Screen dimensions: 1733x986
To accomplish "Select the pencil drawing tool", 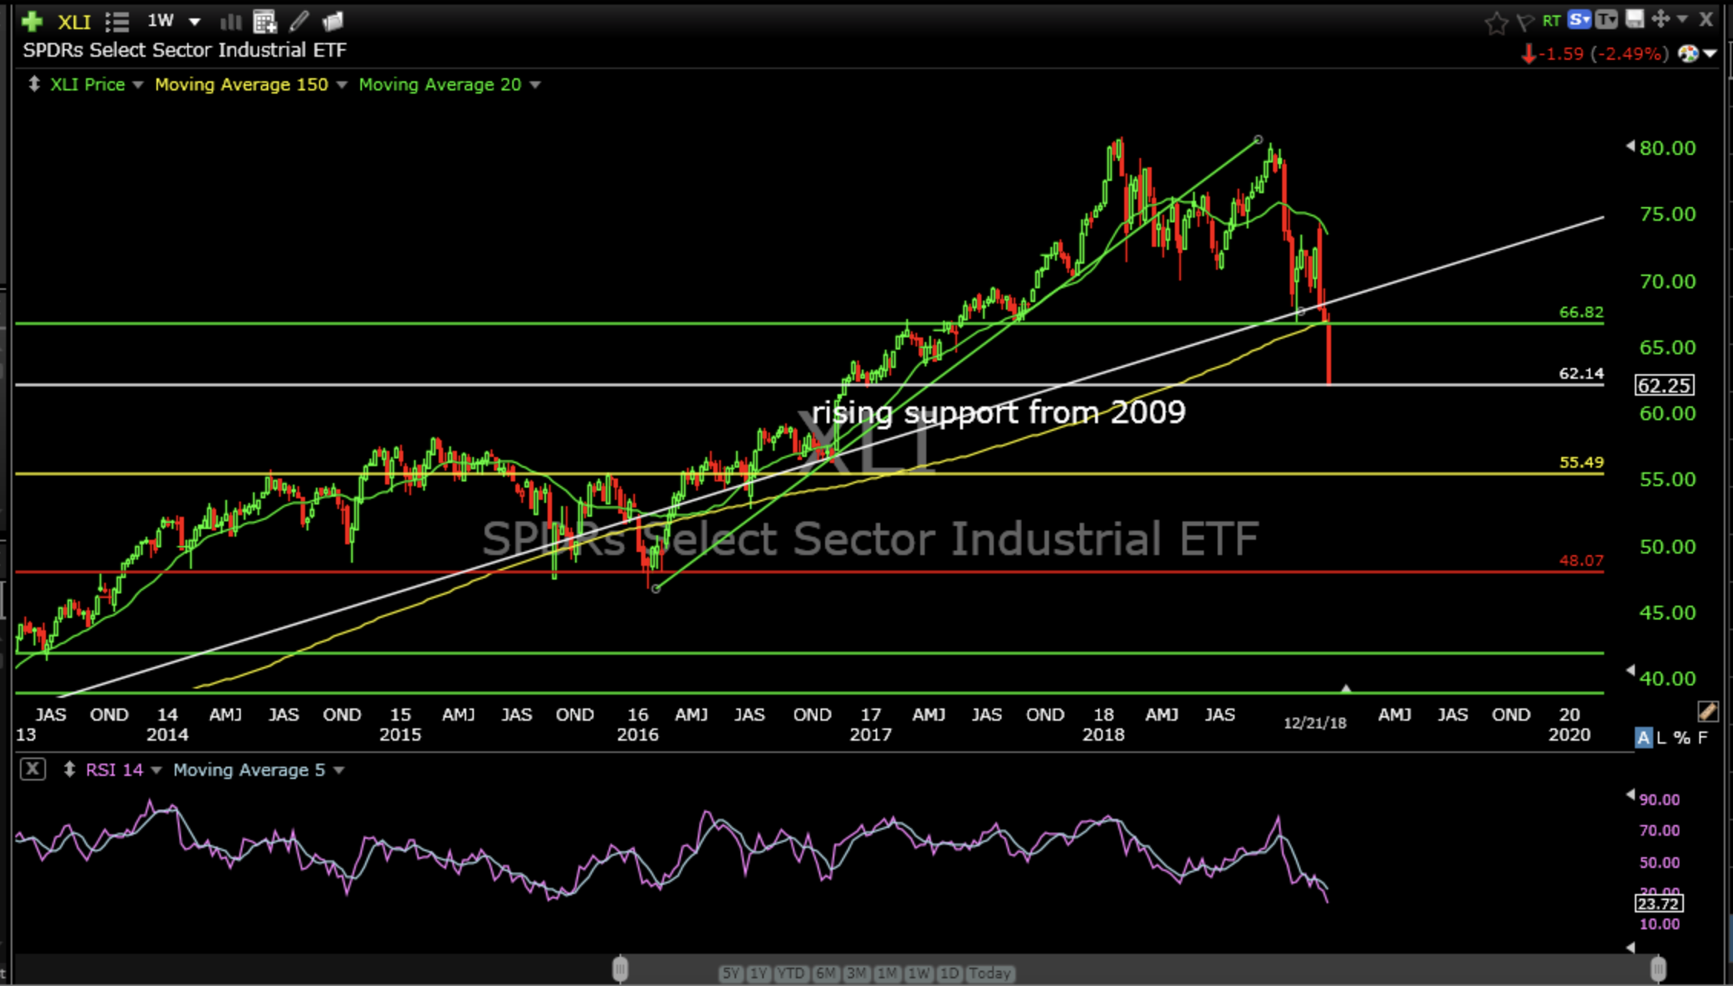I will [299, 21].
